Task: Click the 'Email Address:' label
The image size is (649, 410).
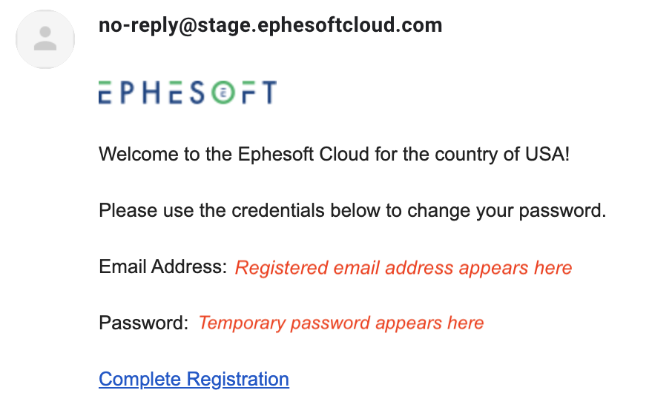Action: (163, 266)
